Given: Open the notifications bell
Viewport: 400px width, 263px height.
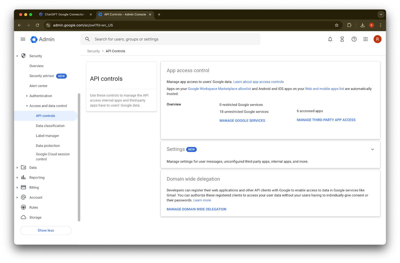Looking at the screenshot, I should 330,39.
